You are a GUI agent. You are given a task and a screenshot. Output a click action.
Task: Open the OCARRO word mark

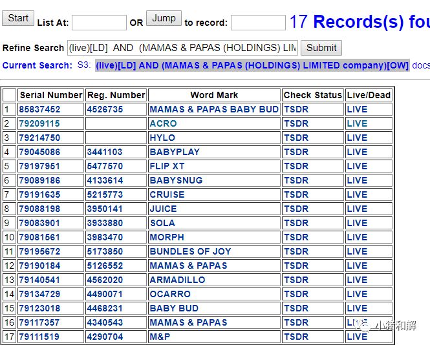[170, 295]
